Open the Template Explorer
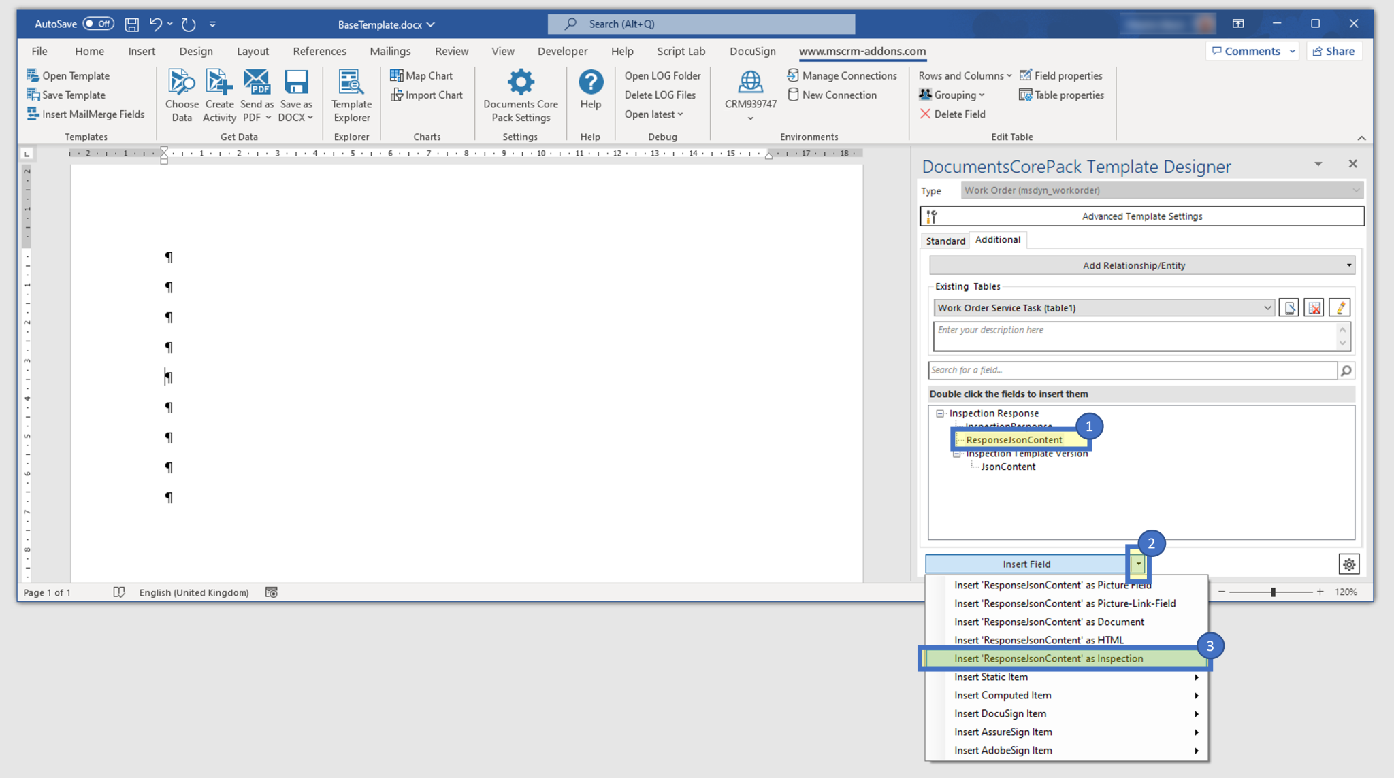This screenshot has height=778, width=1394. pos(351,95)
